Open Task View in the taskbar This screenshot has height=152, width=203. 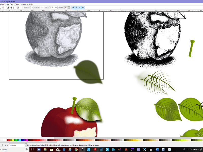(33, 150)
